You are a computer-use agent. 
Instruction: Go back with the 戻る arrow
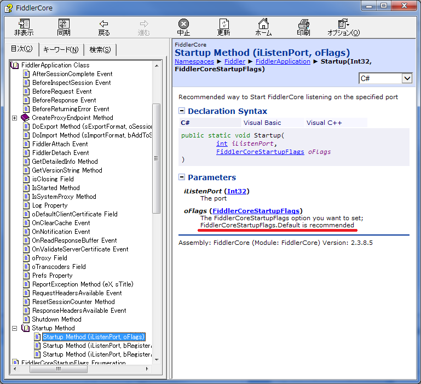click(103, 24)
